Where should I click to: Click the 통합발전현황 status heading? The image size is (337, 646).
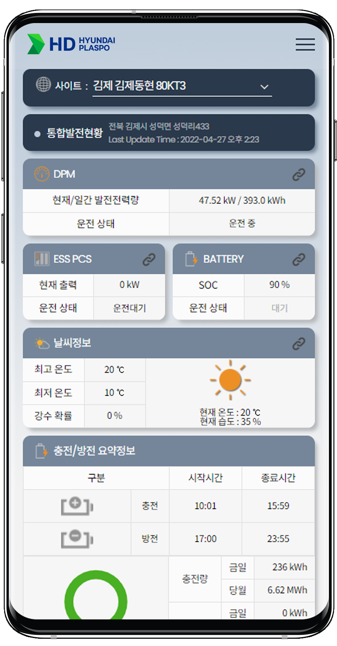pyautogui.click(x=74, y=133)
